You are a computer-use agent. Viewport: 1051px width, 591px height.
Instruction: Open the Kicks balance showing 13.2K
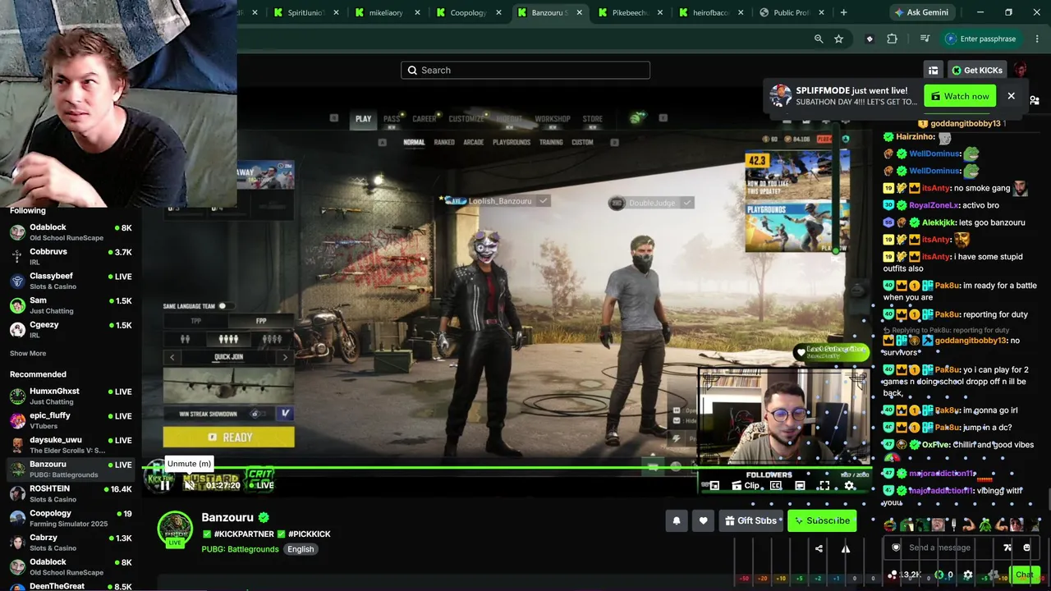tap(906, 575)
